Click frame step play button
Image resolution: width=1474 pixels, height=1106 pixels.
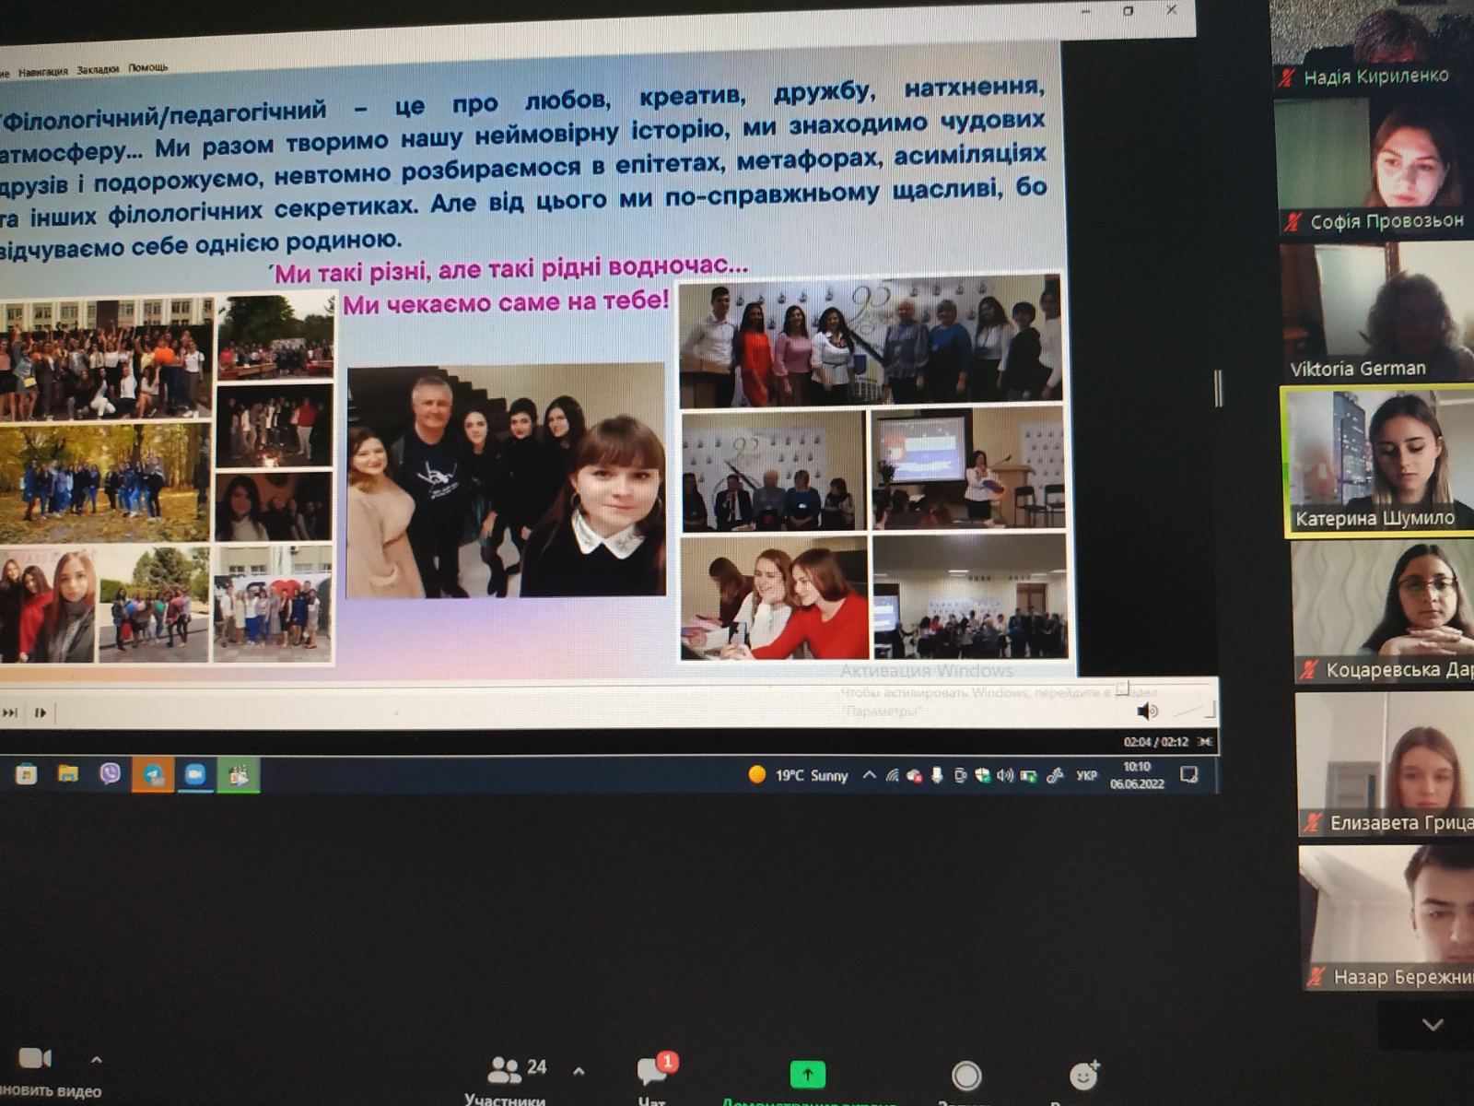(41, 712)
